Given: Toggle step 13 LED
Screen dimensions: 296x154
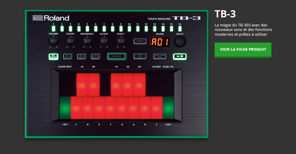Looking at the screenshot, I should pyautogui.click(x=154, y=29).
